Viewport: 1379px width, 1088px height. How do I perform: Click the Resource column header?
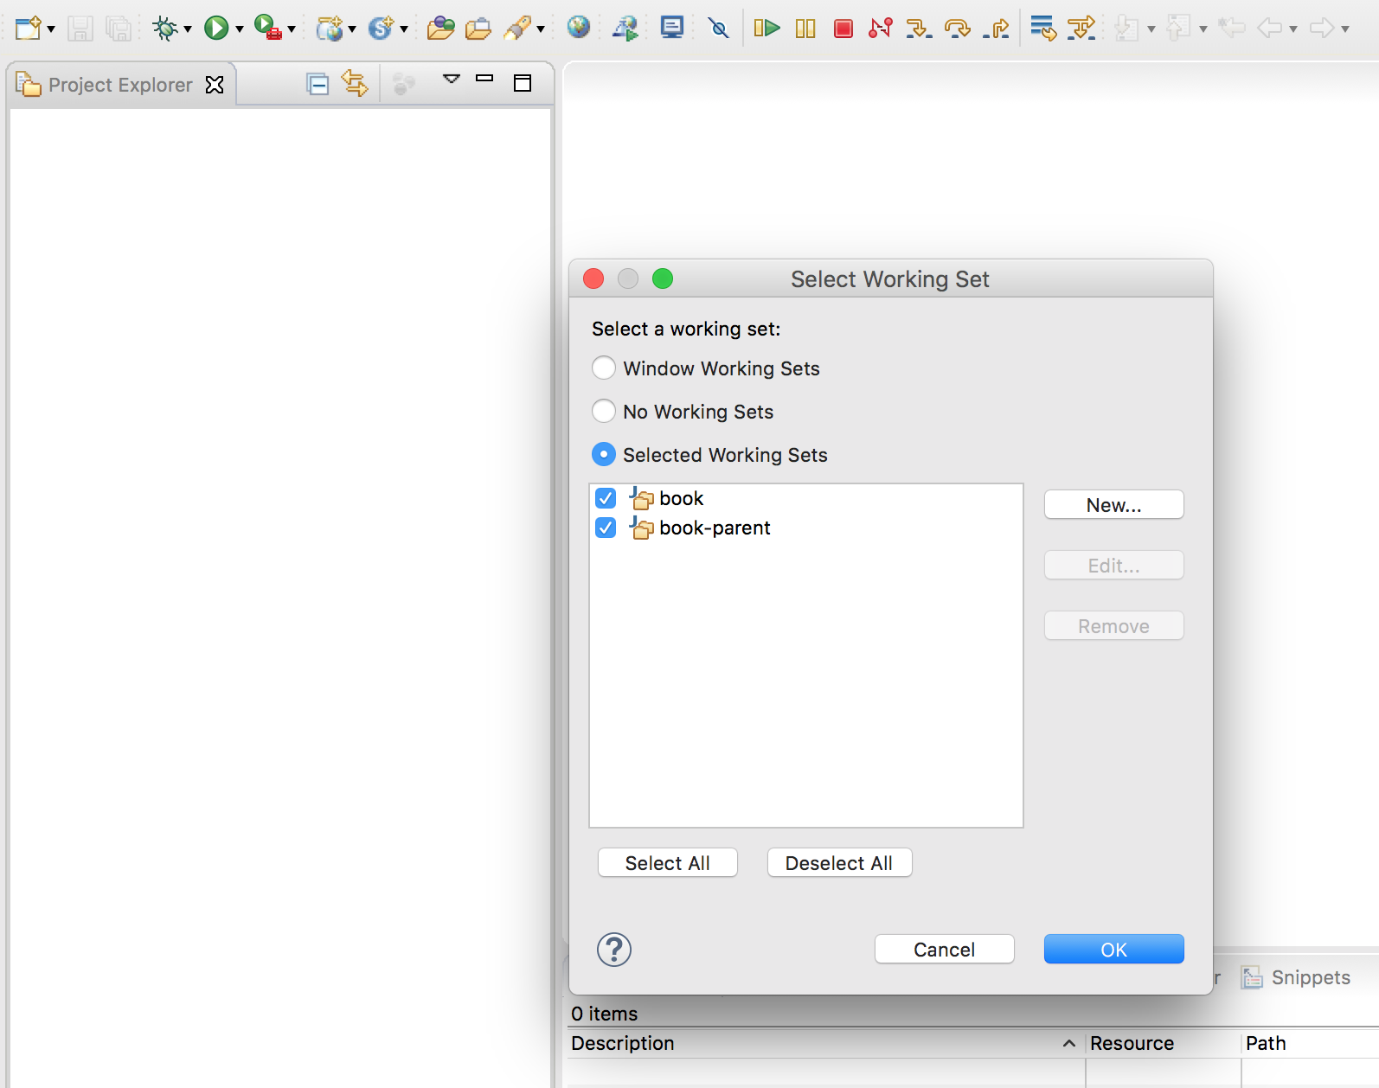[x=1164, y=1043]
